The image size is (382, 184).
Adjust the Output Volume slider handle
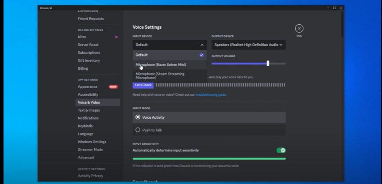pyautogui.click(x=268, y=64)
